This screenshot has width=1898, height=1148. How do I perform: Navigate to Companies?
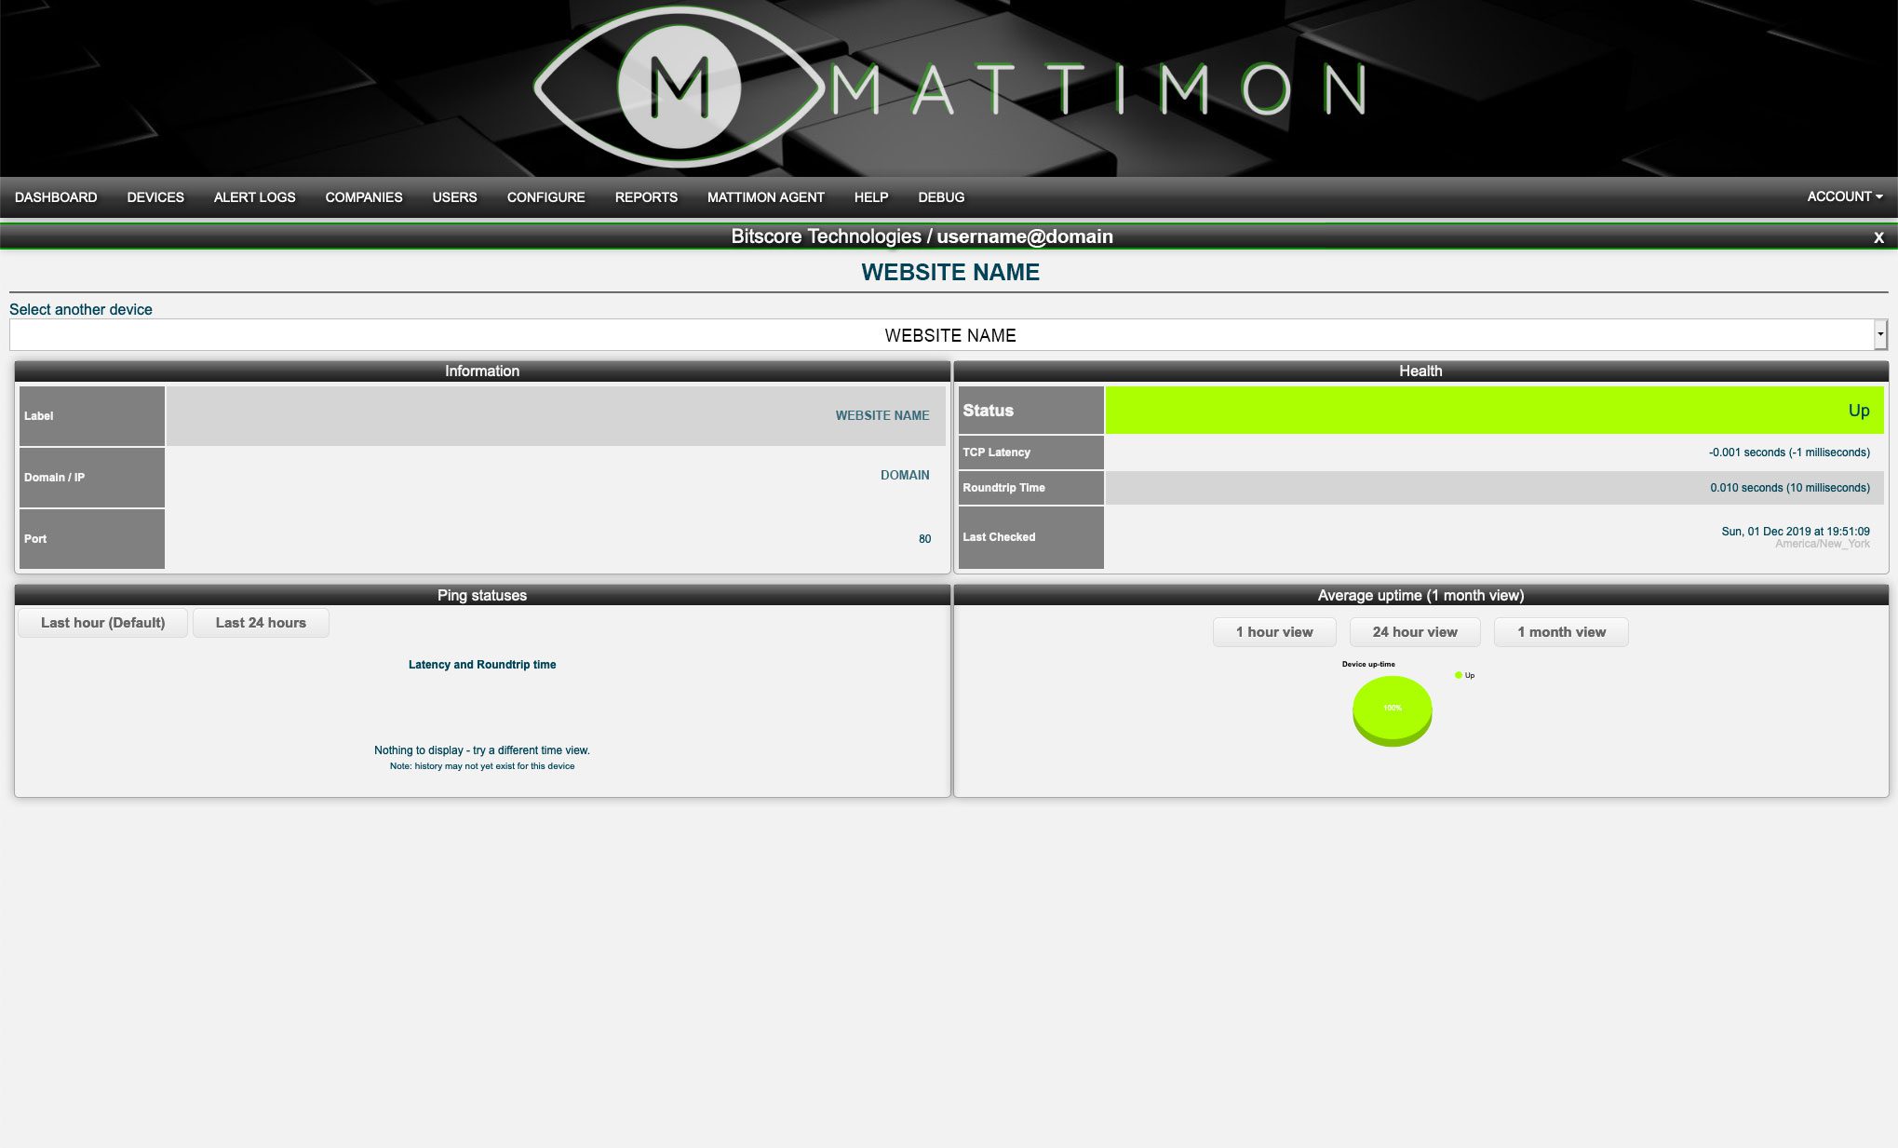pos(364,197)
